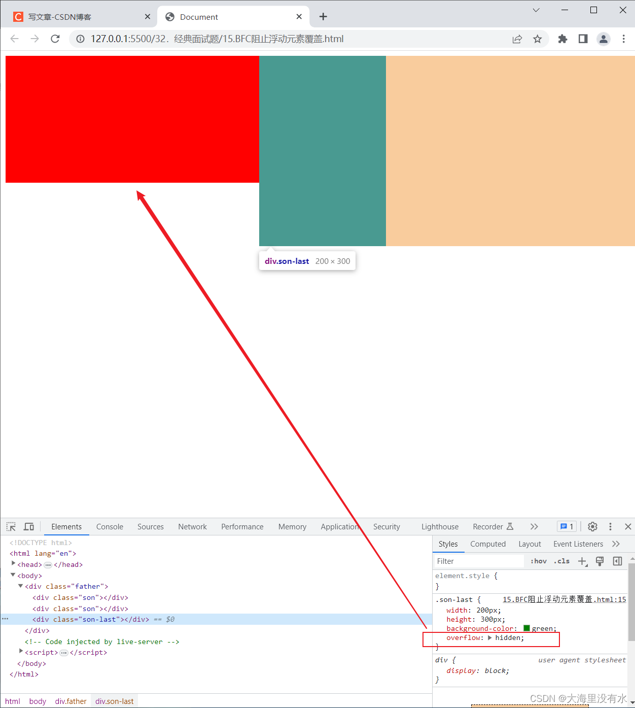Open the tab search chevron

(536, 10)
